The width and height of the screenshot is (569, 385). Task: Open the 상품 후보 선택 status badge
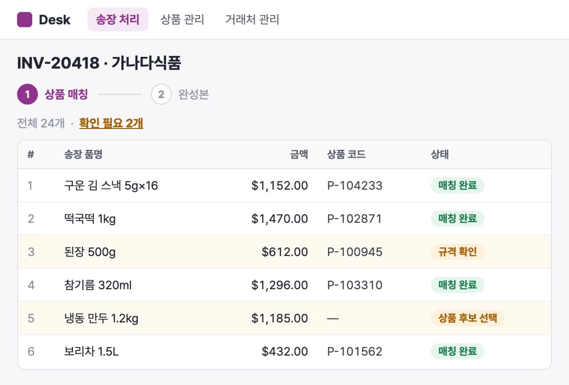click(468, 318)
